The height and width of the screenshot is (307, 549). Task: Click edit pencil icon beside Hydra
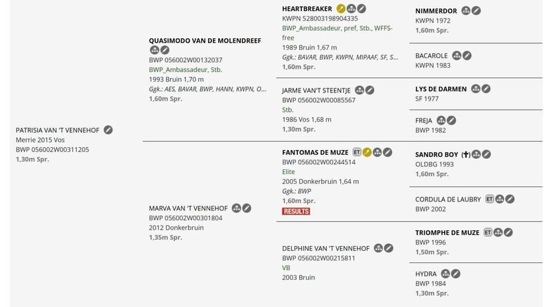pos(456,274)
